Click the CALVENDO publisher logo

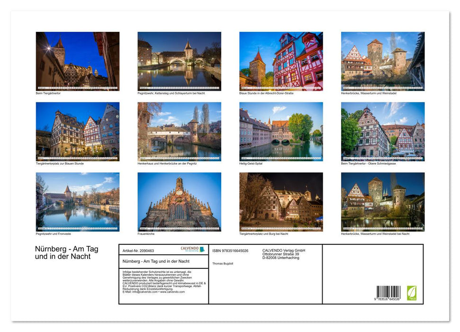point(189,249)
